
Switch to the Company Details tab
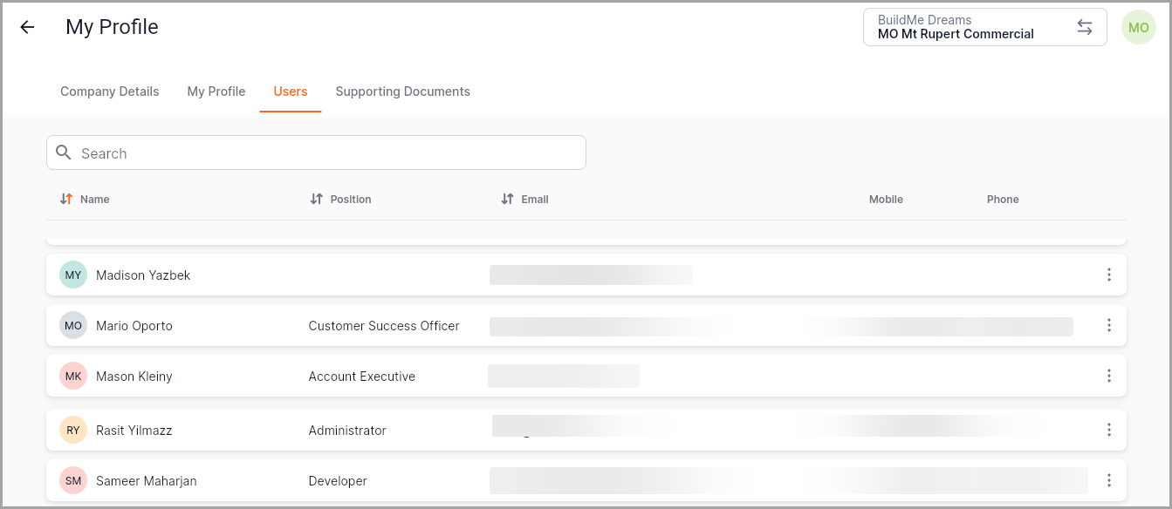click(109, 92)
